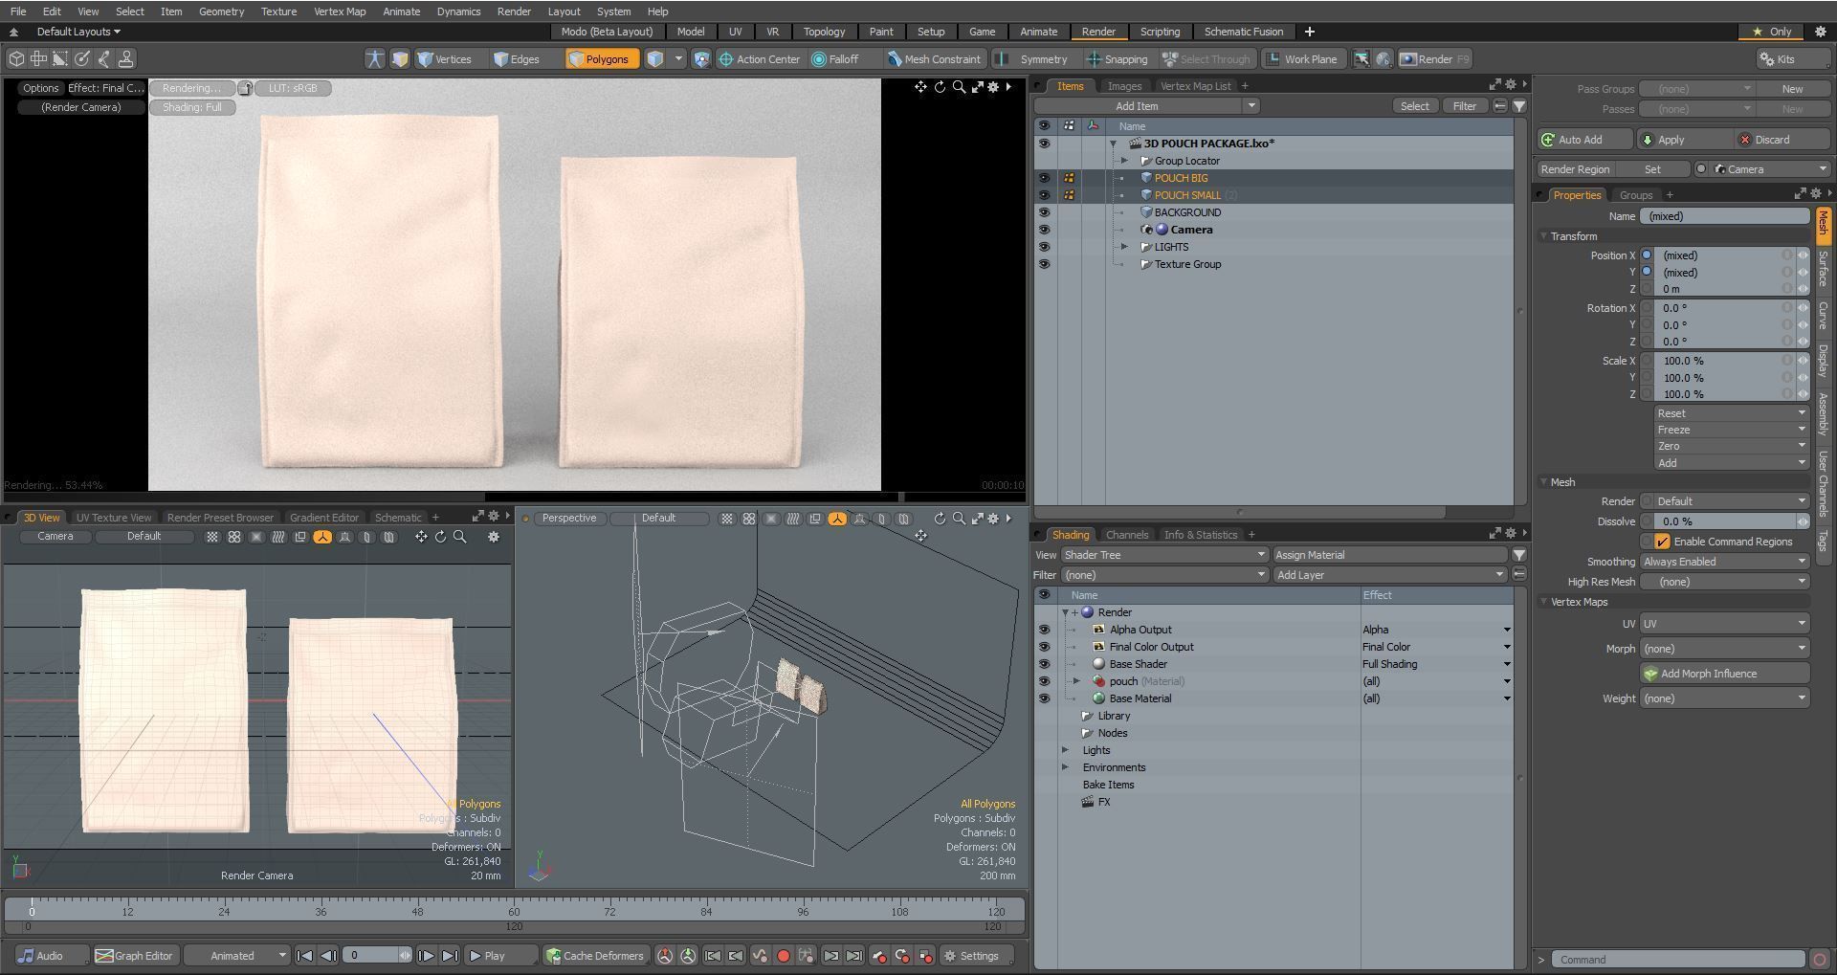The height and width of the screenshot is (975, 1837).
Task: Toggle Mesh Constraint
Action: [x=934, y=59]
